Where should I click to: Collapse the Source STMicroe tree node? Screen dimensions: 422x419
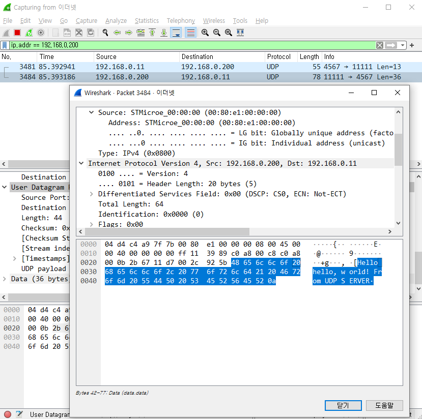click(92, 112)
